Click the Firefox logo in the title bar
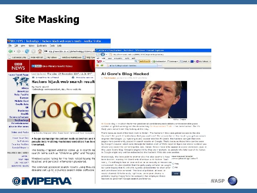Screen dimensions: 257x193 point(9,41)
